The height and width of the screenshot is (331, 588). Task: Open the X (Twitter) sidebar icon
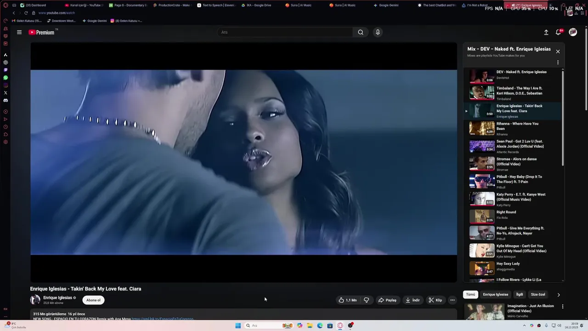[x=6, y=93]
